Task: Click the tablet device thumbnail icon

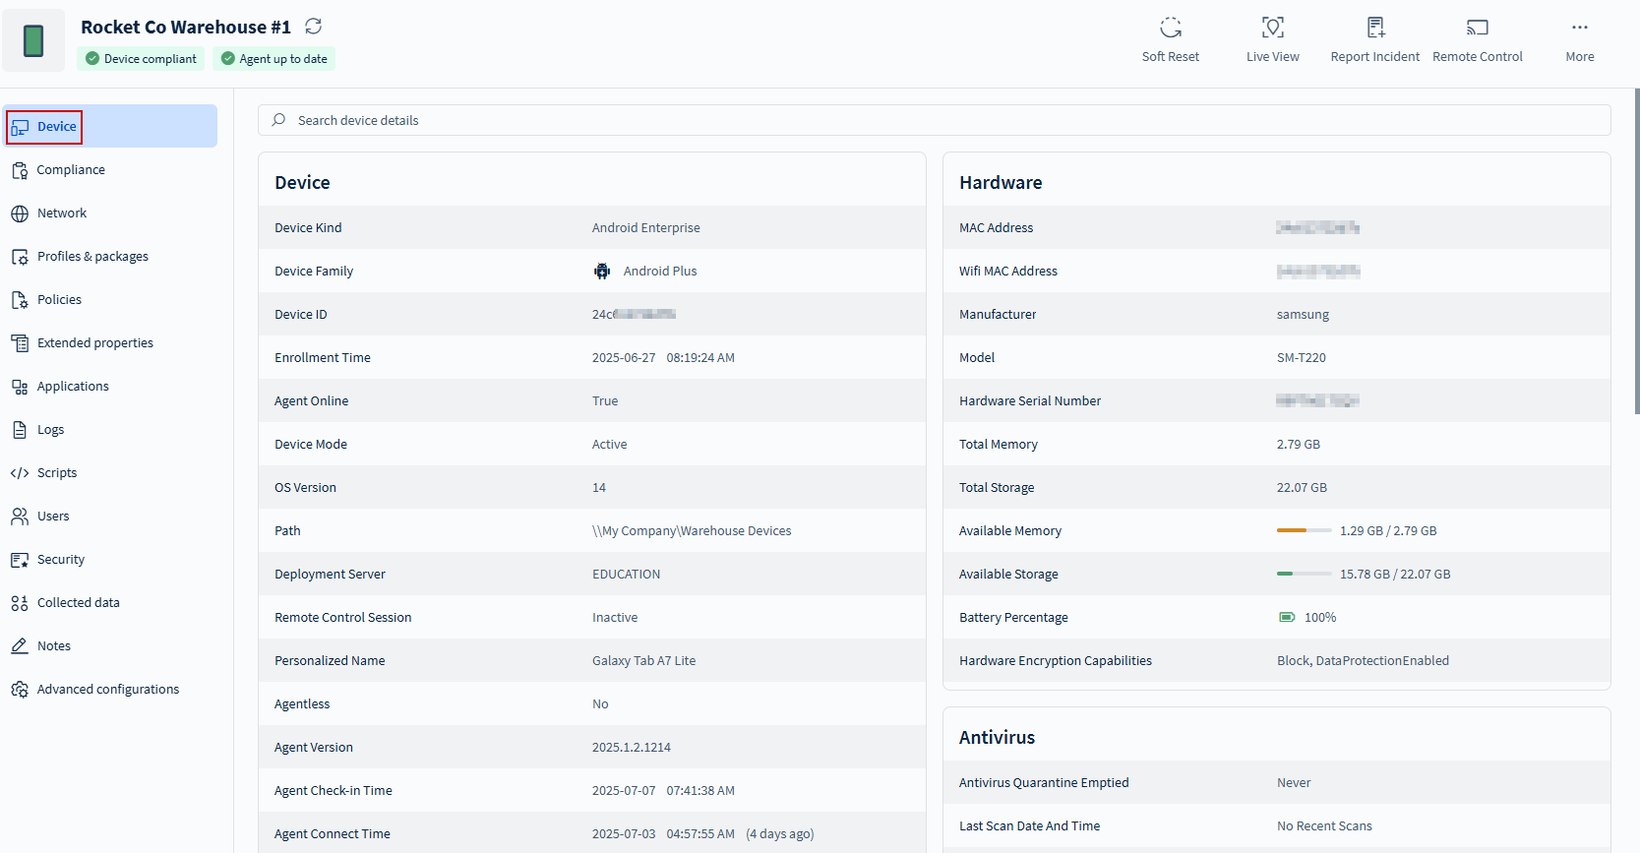Action: click(33, 41)
